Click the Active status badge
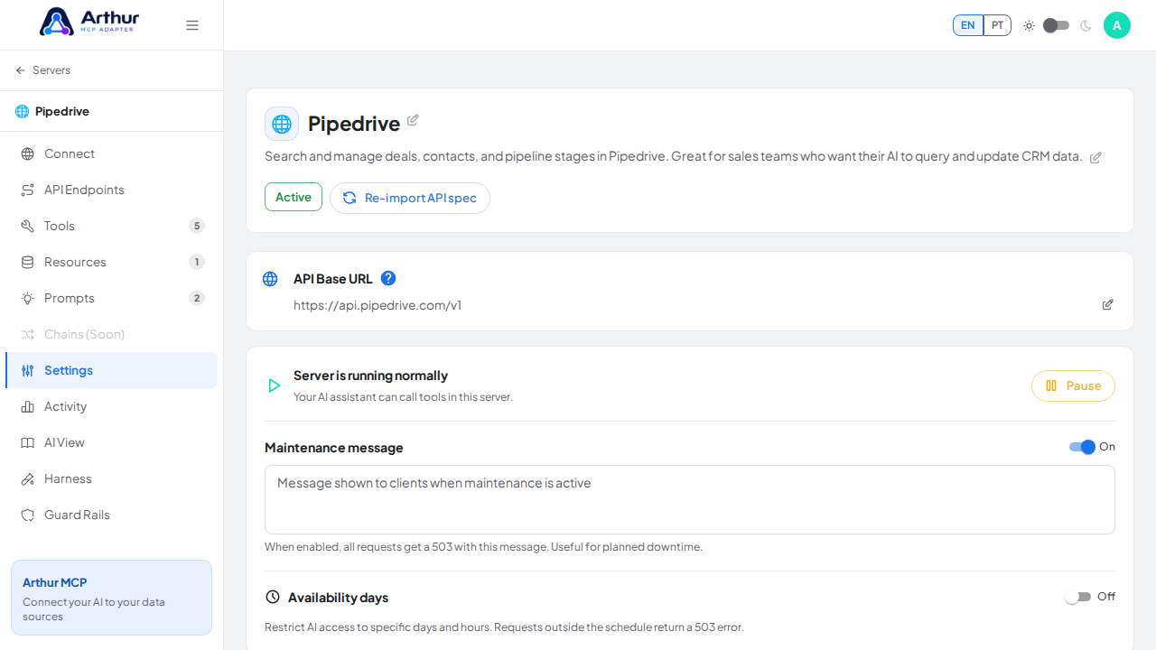1156x650 pixels. (x=294, y=197)
